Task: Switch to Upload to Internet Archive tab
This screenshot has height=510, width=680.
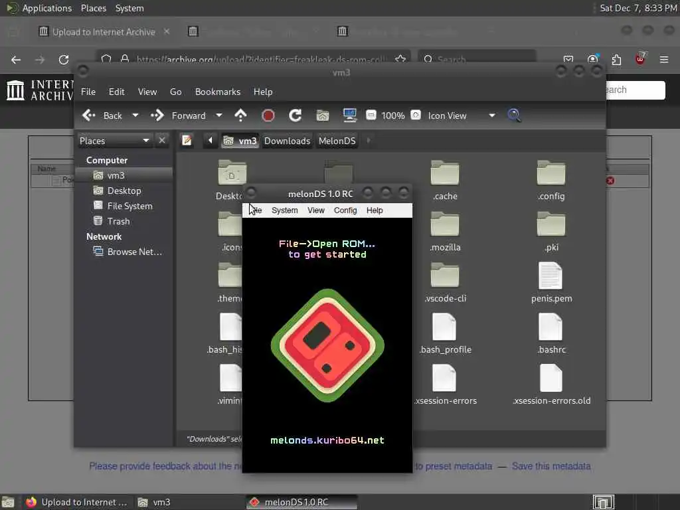Action: 103,32
